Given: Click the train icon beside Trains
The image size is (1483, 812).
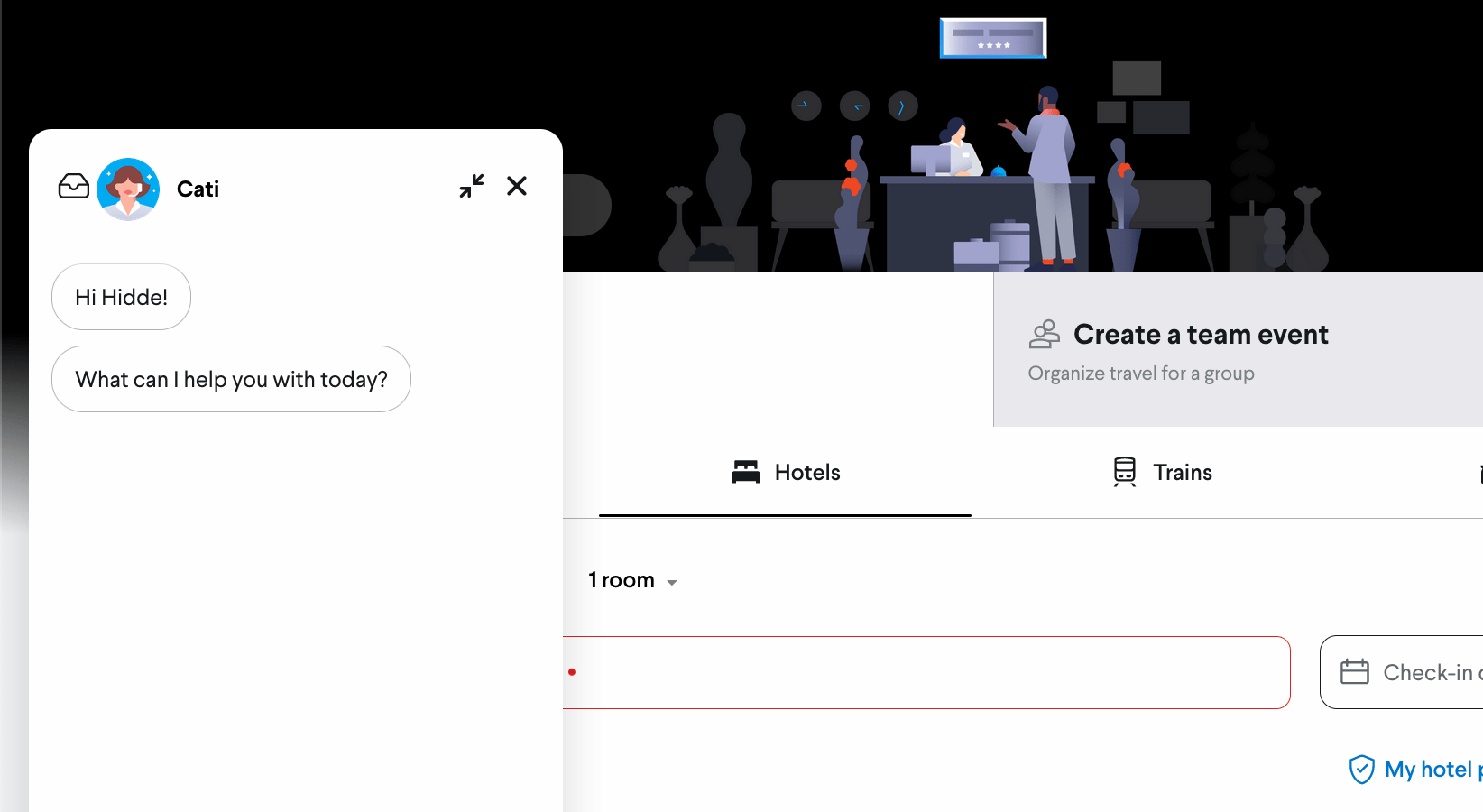Looking at the screenshot, I should pyautogui.click(x=1124, y=471).
